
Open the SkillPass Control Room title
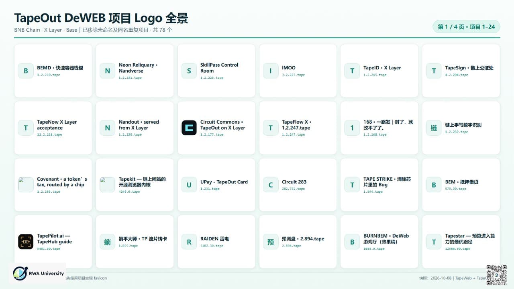219,68
